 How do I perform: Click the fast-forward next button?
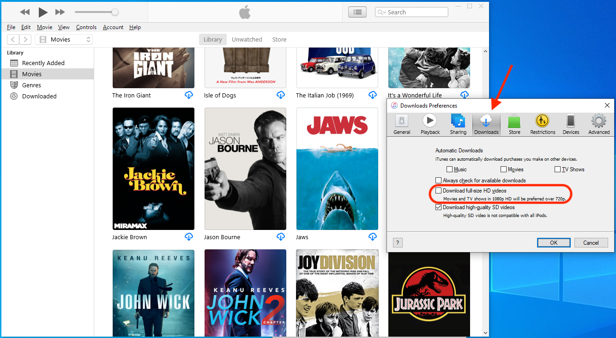[x=60, y=12]
